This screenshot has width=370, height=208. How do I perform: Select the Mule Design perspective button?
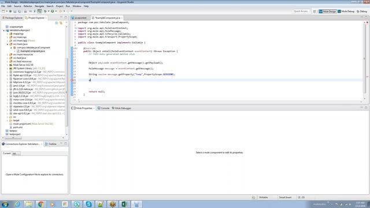coord(328,12)
